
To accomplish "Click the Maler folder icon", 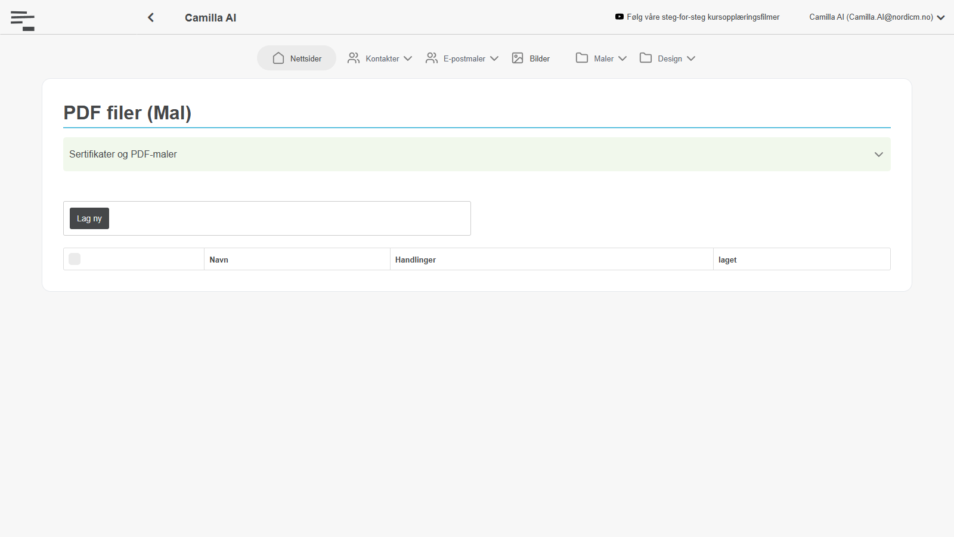I will [582, 58].
